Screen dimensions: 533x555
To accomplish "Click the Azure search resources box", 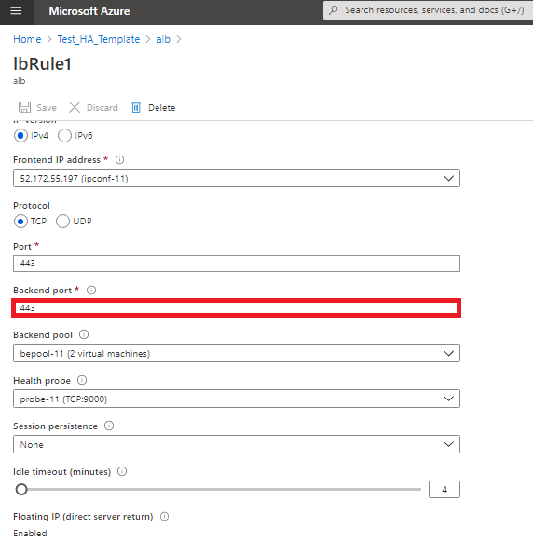I will [428, 10].
